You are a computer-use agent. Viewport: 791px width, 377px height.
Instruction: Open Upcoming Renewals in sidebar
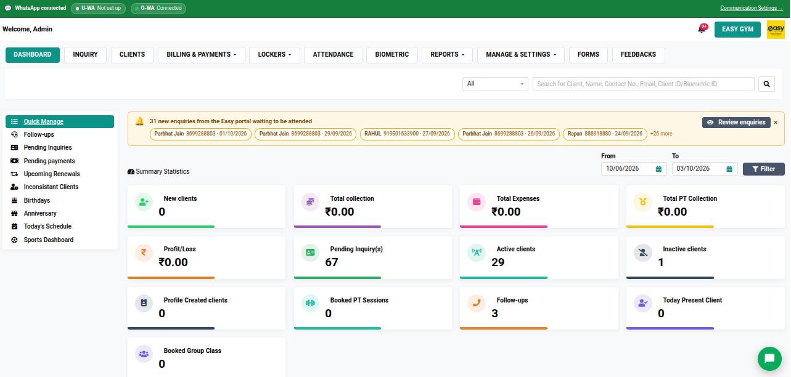(59, 174)
